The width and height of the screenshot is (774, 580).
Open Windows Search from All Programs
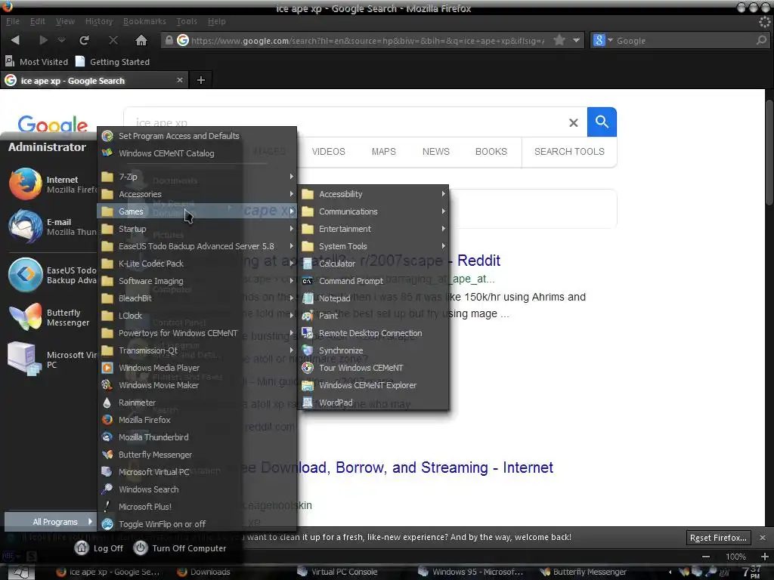(197, 489)
